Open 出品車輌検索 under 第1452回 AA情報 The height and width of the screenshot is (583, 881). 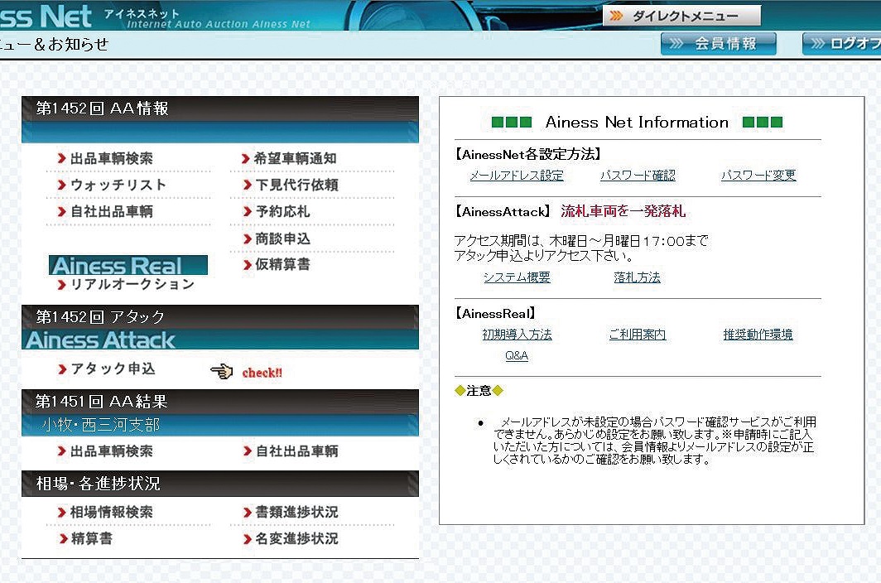point(105,158)
